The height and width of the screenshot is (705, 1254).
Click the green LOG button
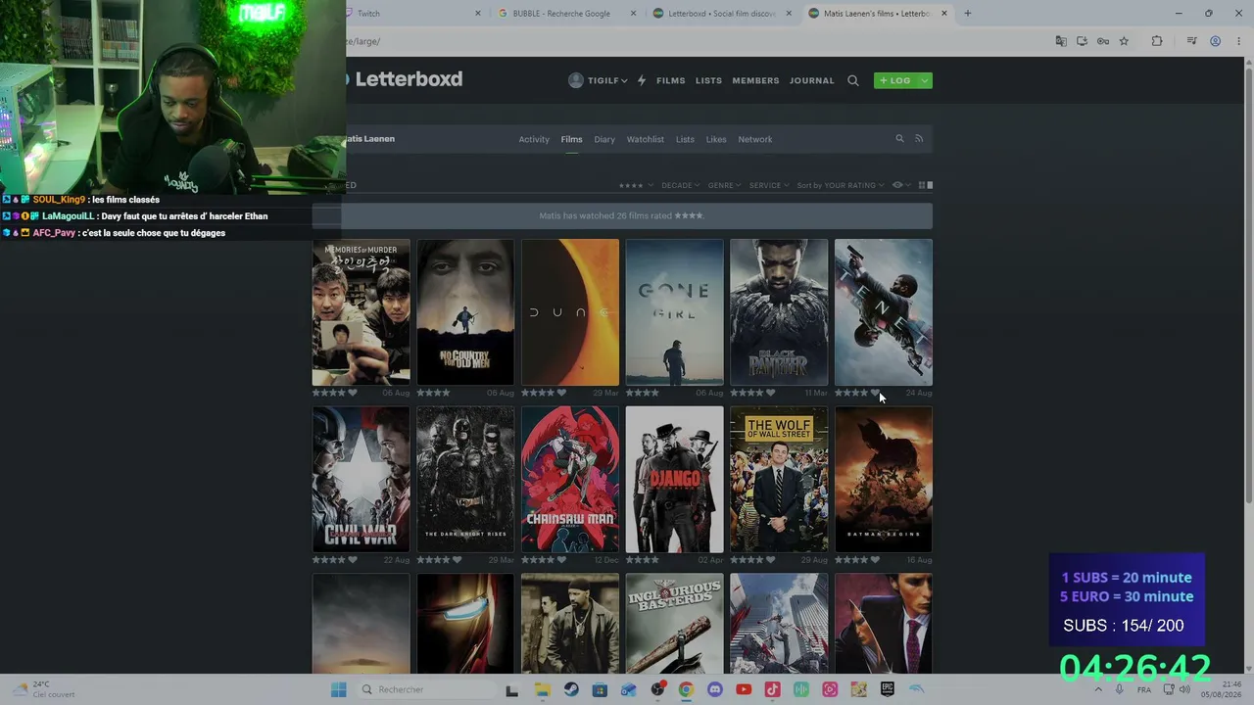pos(895,80)
